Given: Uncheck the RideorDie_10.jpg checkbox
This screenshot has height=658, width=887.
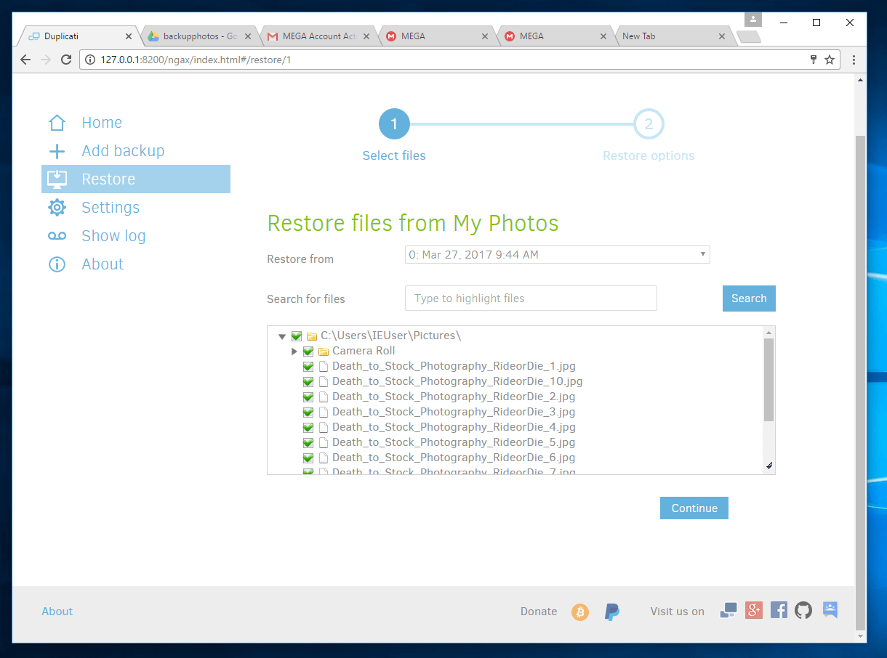Looking at the screenshot, I should [x=308, y=381].
